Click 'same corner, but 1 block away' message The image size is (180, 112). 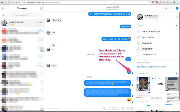(116, 39)
